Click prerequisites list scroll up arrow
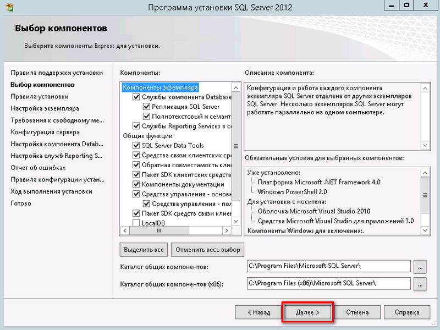 pyautogui.click(x=425, y=173)
